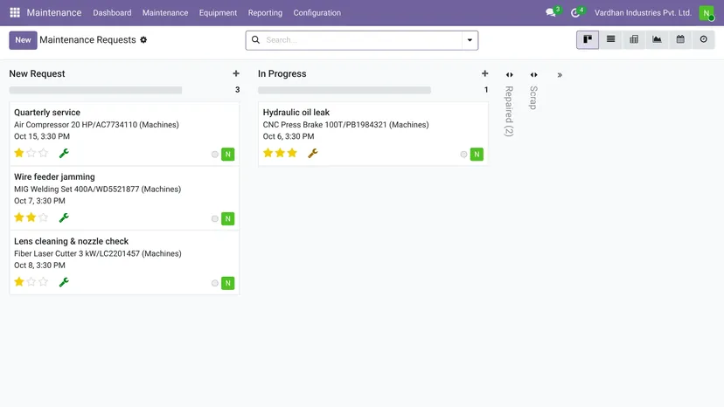Image resolution: width=724 pixels, height=407 pixels.
Task: Click N avatar on Lens cleaning card
Action: (x=227, y=283)
